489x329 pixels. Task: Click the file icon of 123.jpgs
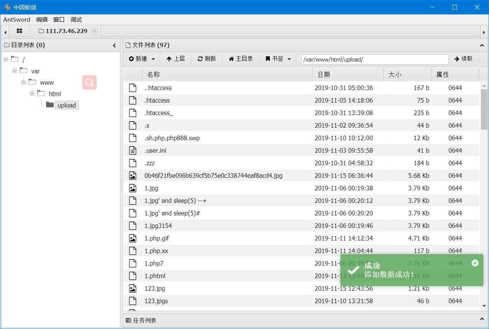pyautogui.click(x=133, y=301)
